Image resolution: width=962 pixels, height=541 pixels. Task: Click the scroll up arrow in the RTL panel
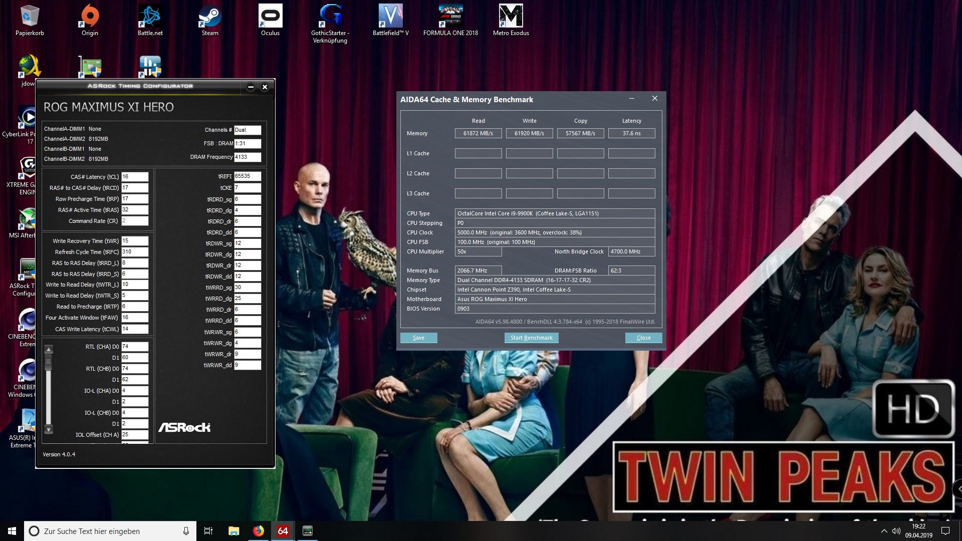pos(49,349)
